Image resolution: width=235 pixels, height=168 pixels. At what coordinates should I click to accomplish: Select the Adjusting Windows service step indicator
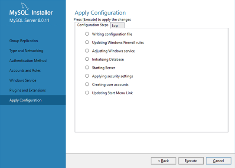click(87, 50)
